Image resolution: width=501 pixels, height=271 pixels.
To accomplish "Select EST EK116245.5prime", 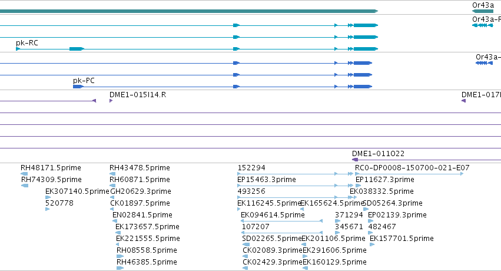I will pyautogui.click(x=269, y=203).
